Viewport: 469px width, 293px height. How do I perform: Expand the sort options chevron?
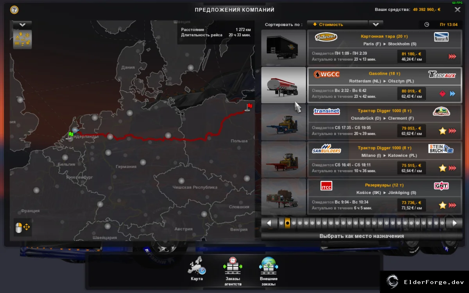click(376, 24)
